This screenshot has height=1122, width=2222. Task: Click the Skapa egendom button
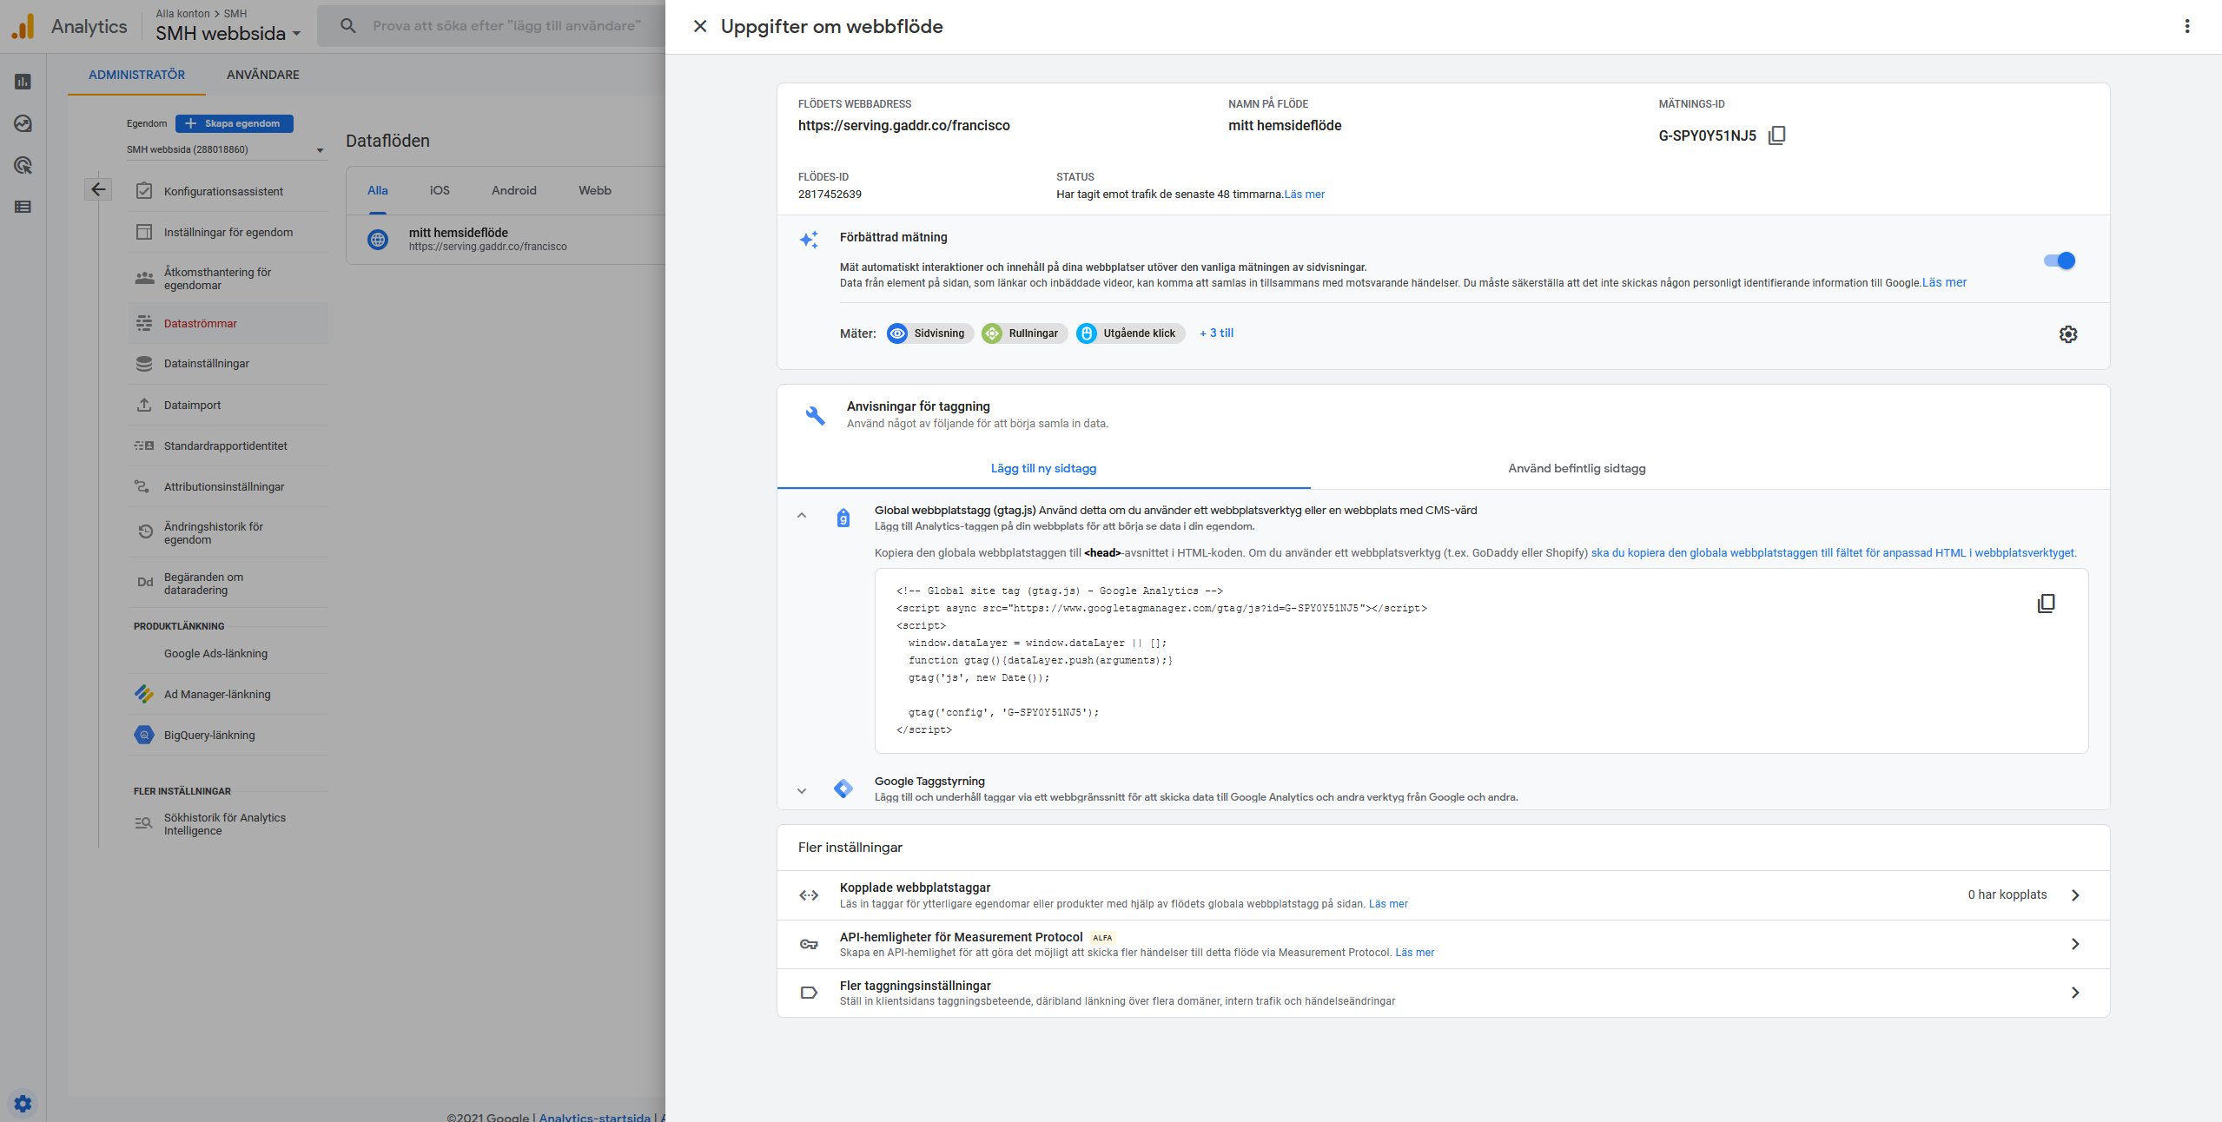click(234, 123)
